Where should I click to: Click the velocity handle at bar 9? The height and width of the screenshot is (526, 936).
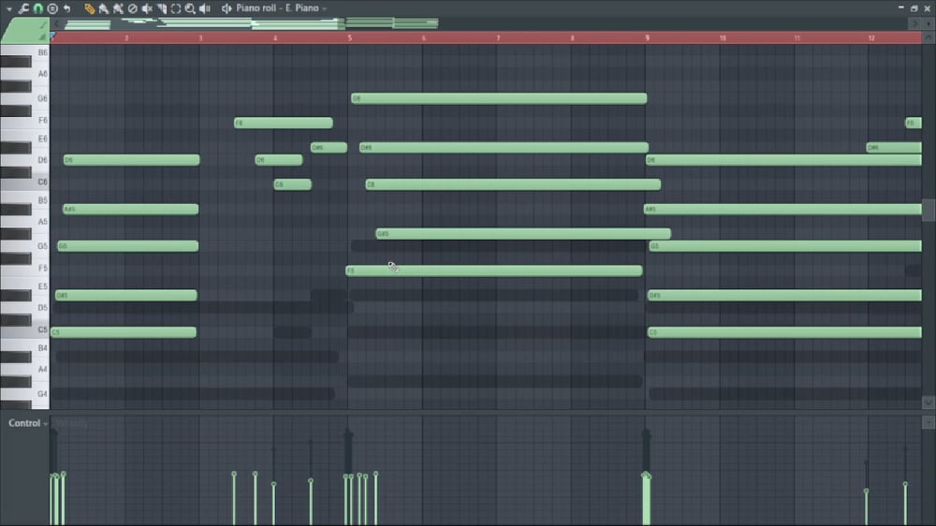(x=646, y=475)
